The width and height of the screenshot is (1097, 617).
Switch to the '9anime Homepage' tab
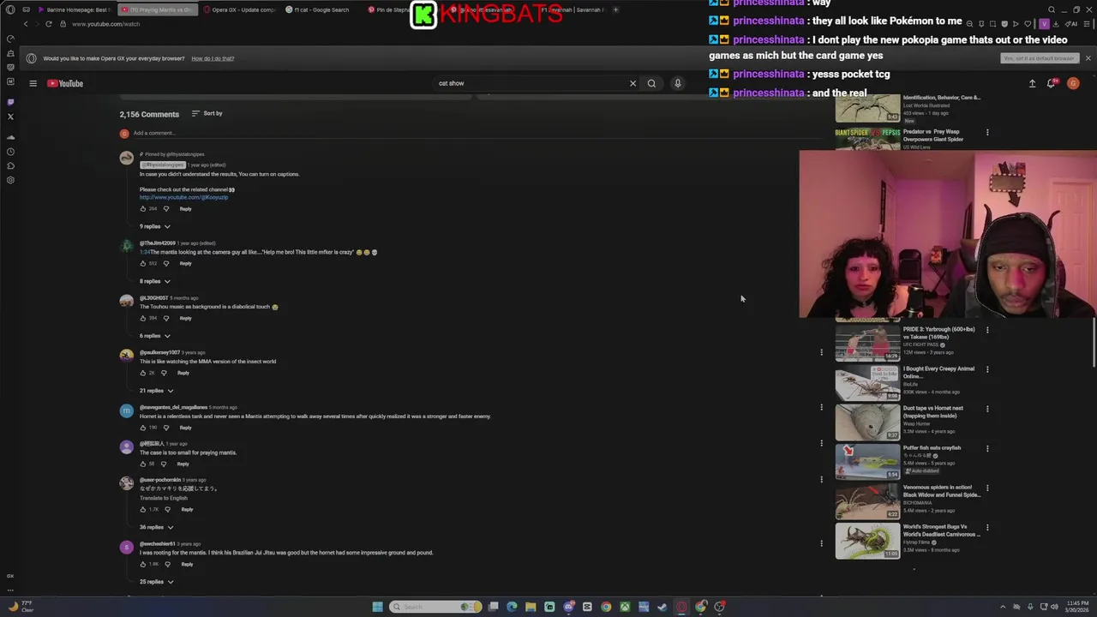click(74, 9)
